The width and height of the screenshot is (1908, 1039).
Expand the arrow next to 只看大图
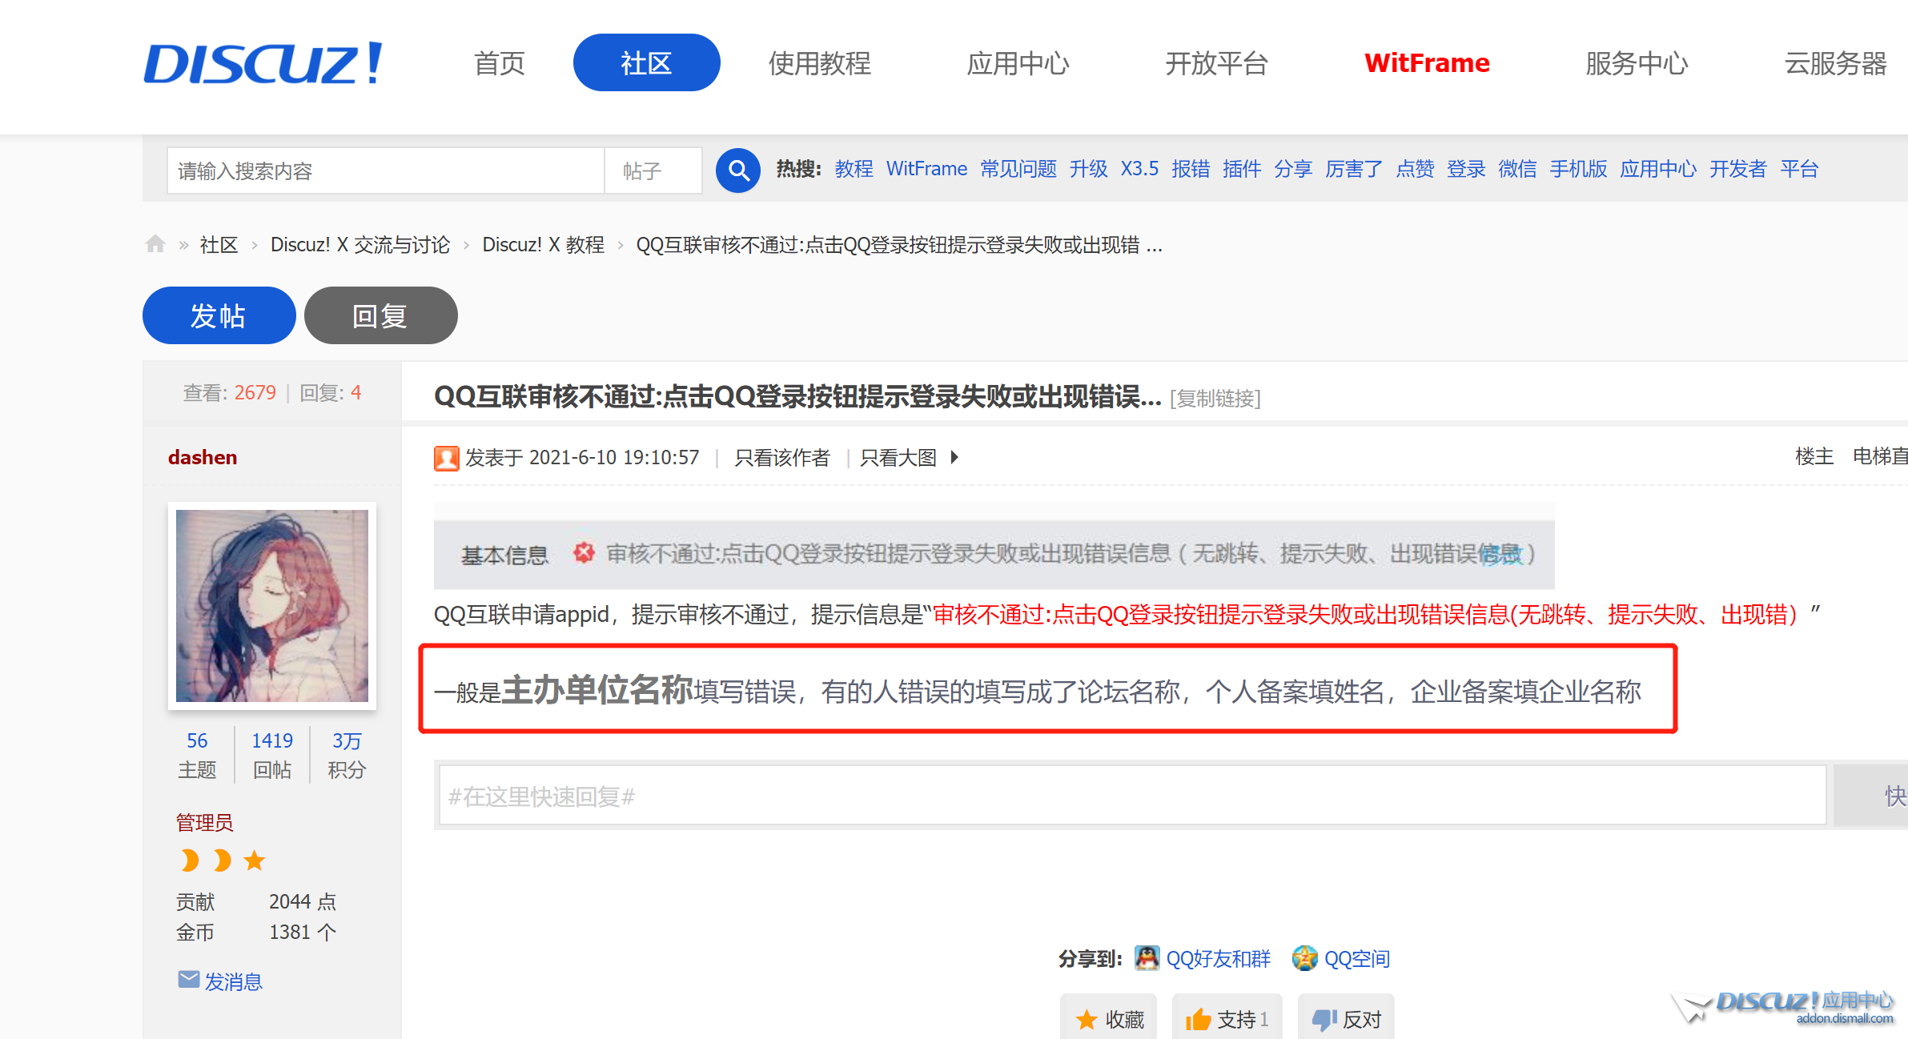(x=954, y=457)
